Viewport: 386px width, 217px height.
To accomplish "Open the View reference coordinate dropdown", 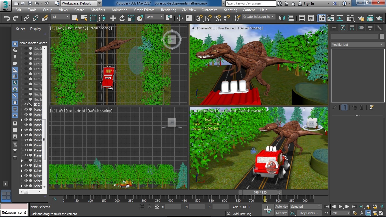I will 154,17.
